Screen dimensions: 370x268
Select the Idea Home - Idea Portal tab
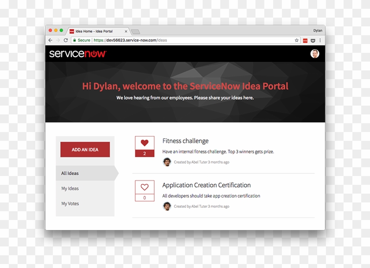click(x=97, y=31)
